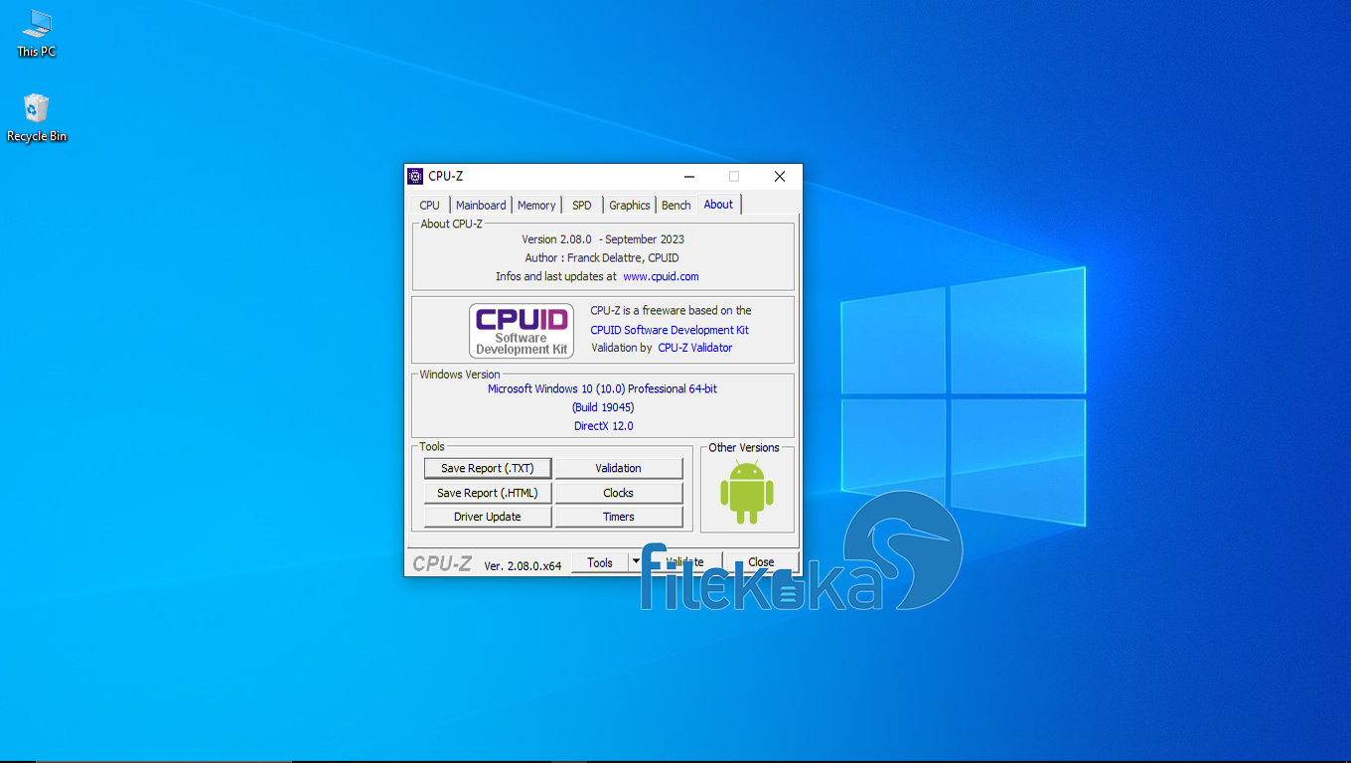Select the SPD tab
1351x763 pixels.
[582, 205]
